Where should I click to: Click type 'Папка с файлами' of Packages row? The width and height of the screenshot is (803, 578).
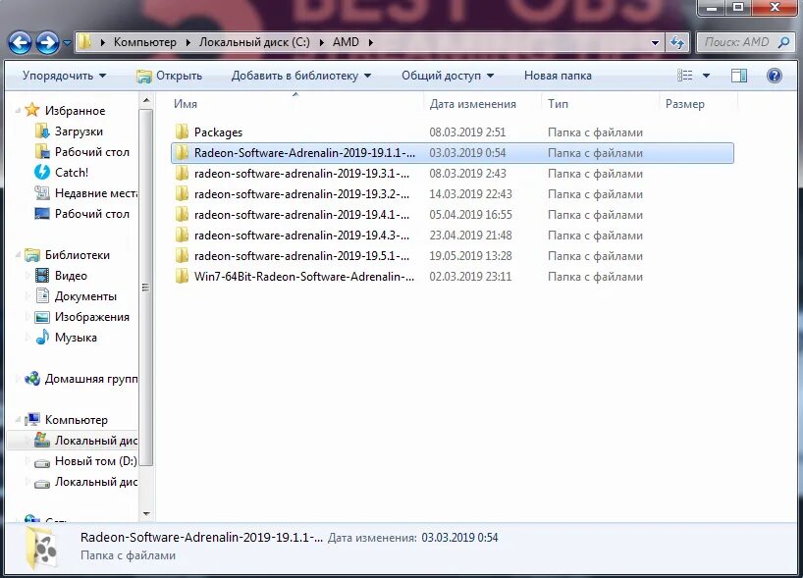595,132
